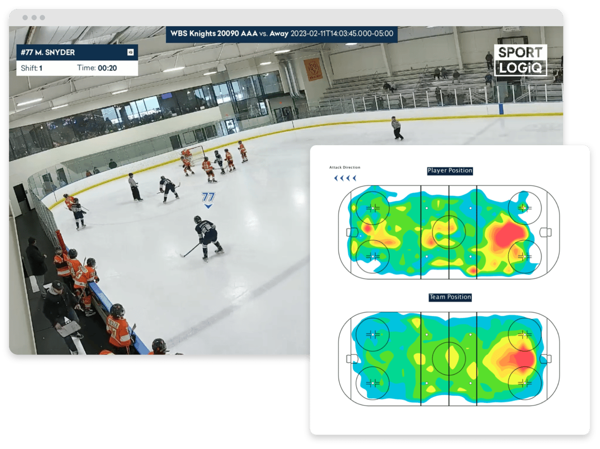Click the #77 M. SNYDER player name

(48, 52)
